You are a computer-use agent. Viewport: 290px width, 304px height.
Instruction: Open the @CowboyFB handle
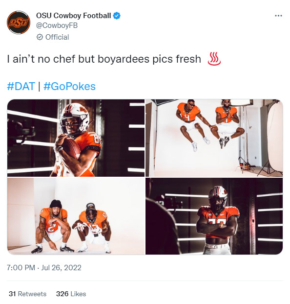point(57,25)
